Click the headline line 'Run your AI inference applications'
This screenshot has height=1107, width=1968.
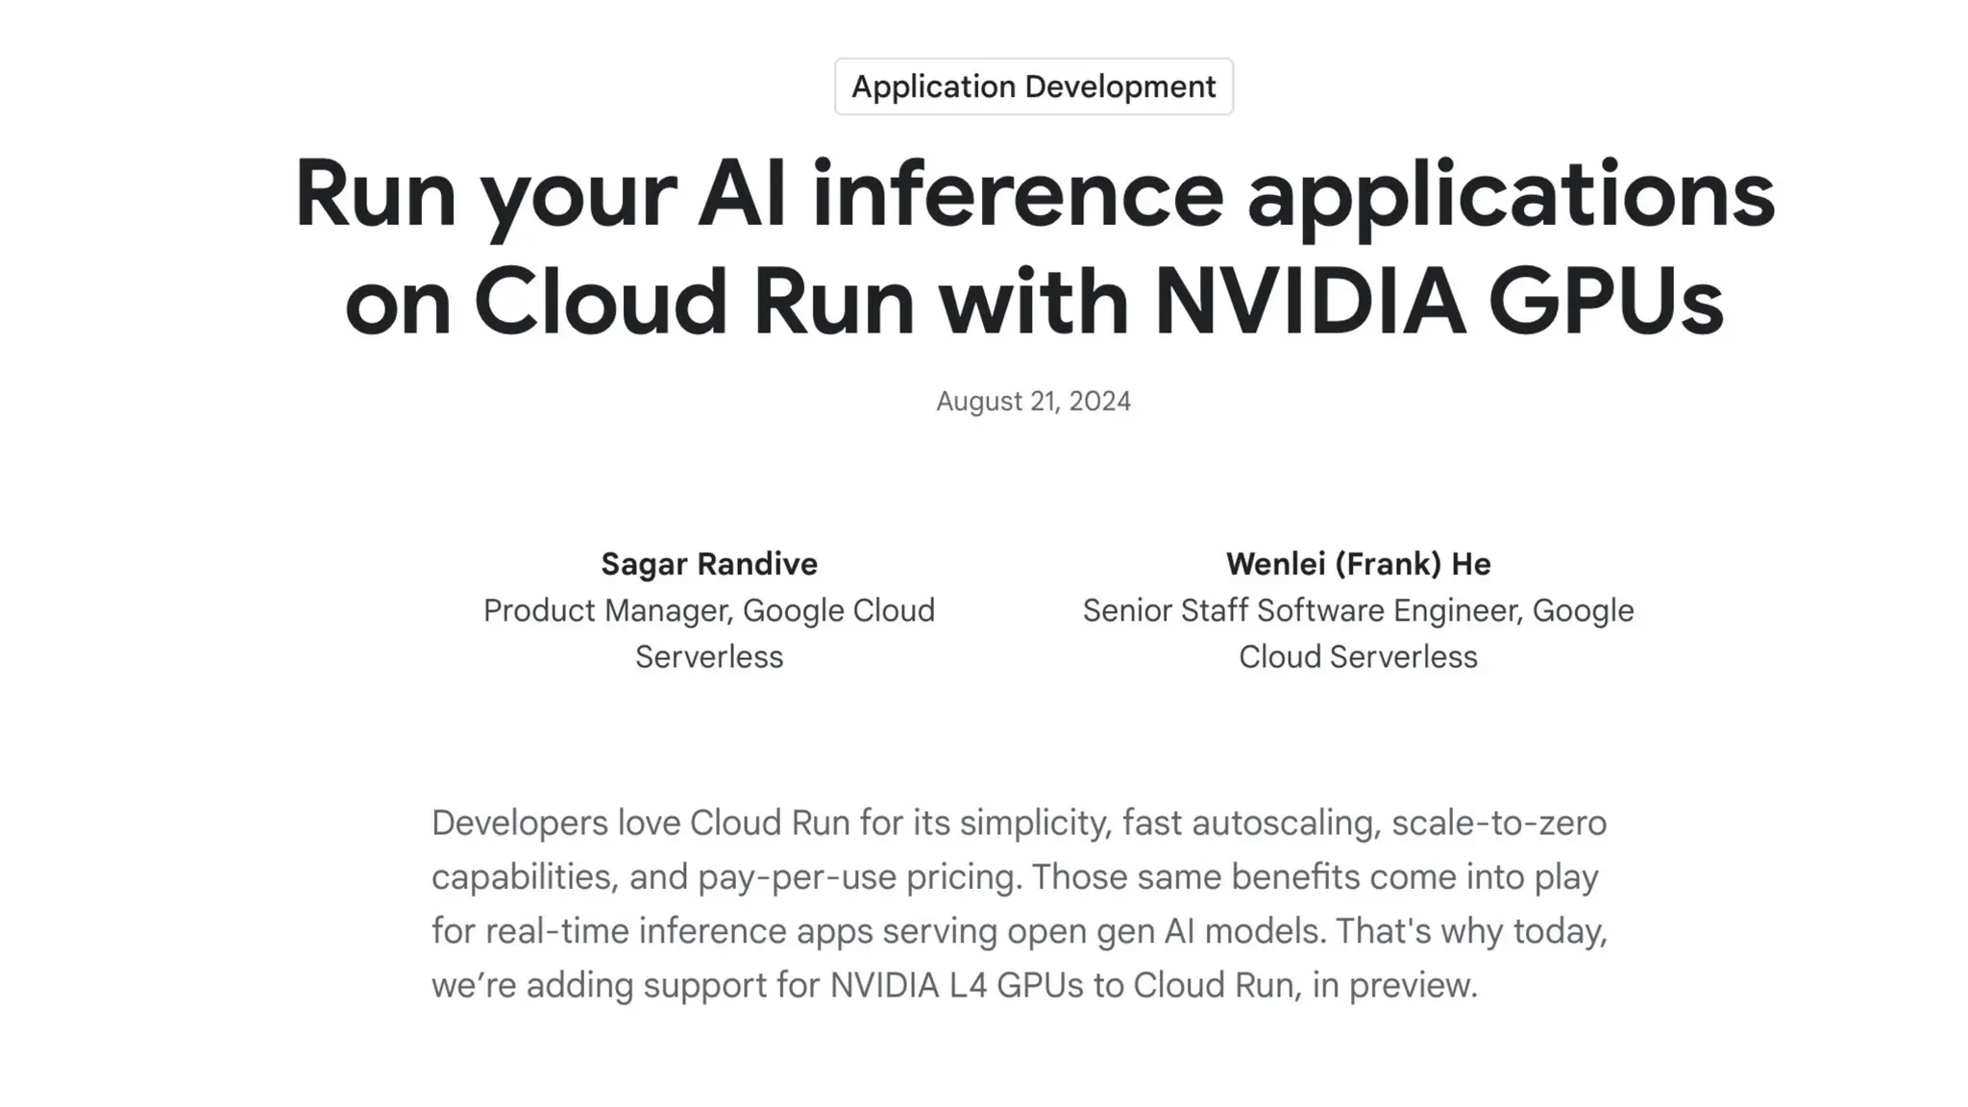pos(1033,193)
